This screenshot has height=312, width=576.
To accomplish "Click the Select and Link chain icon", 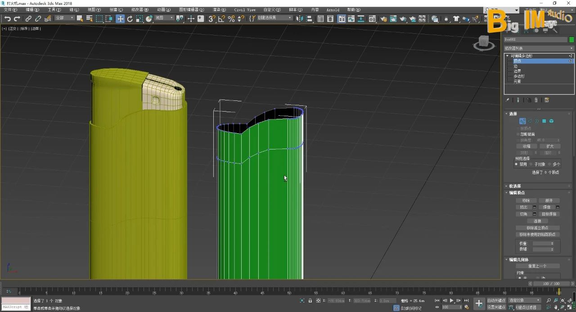I will click(x=28, y=18).
